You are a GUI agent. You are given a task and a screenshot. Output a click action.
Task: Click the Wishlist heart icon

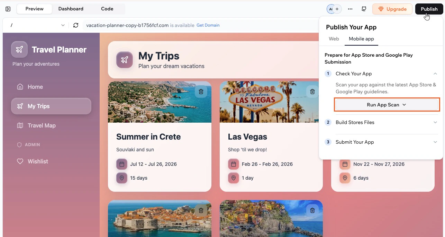point(20,161)
